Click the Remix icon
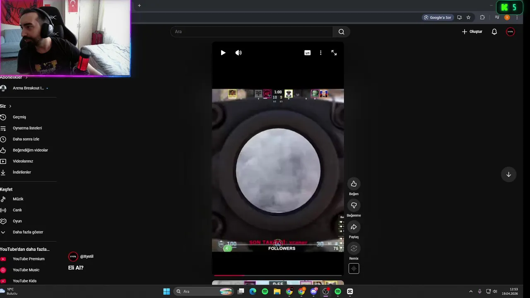 coord(354,248)
